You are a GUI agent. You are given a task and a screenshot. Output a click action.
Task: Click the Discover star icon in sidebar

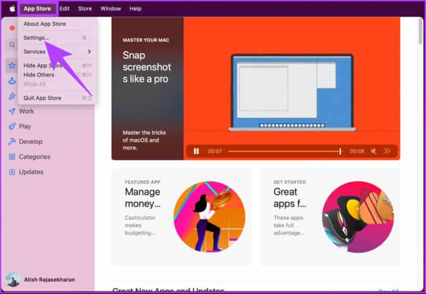12,65
